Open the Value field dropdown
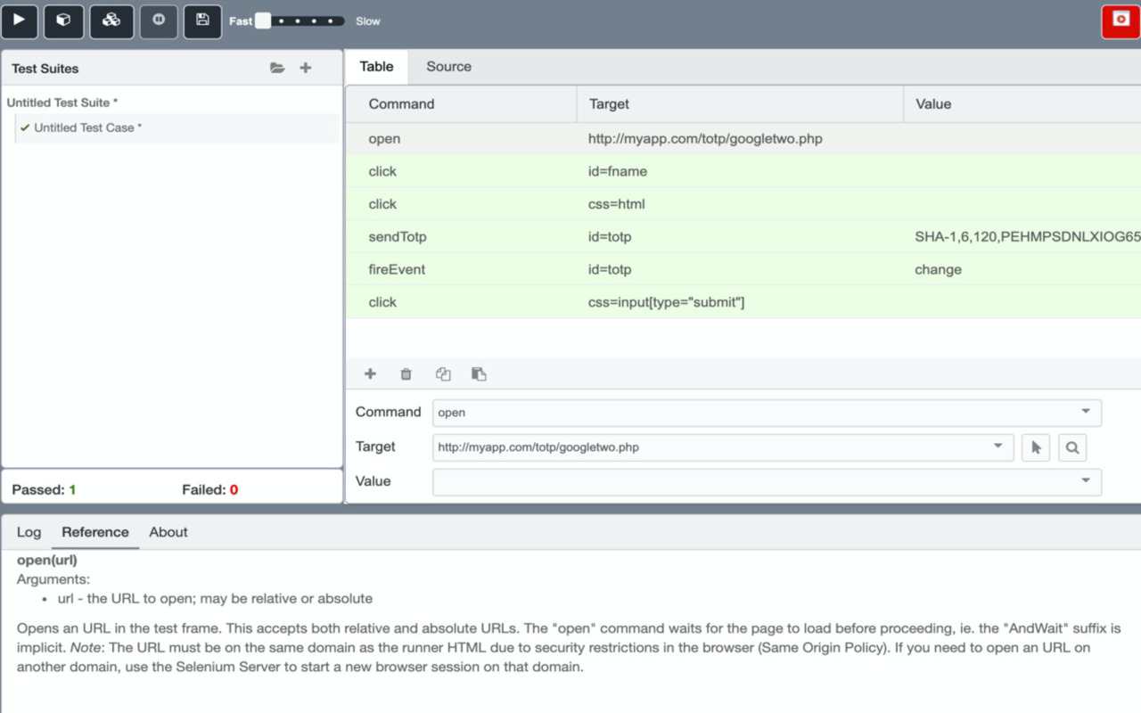 pos(1085,481)
